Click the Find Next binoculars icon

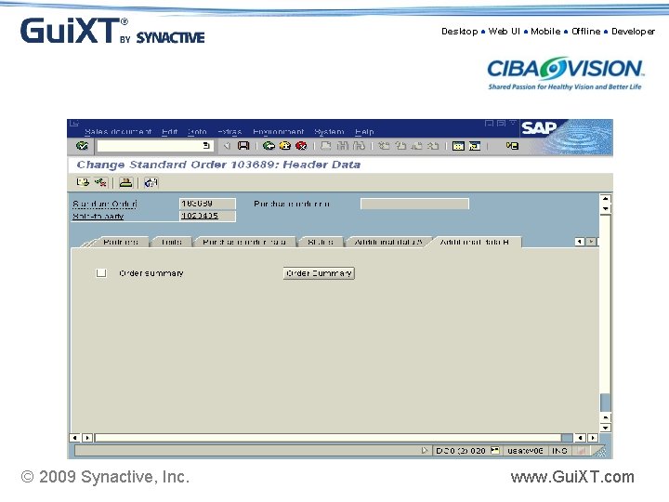coord(359,146)
